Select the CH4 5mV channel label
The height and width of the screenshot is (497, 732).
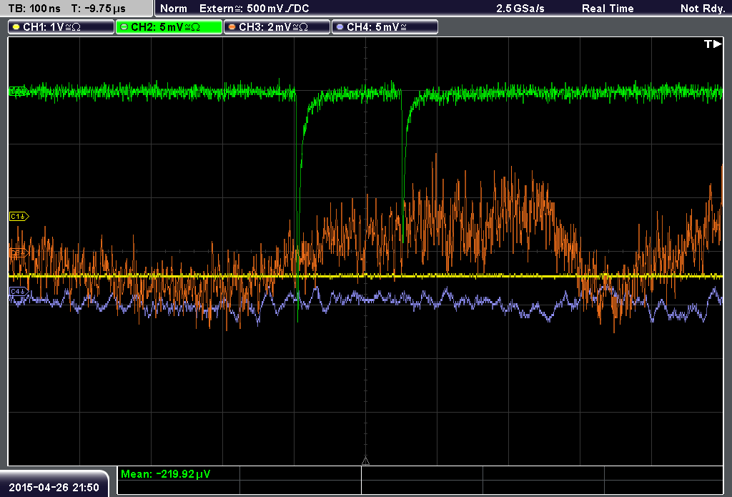(x=385, y=27)
